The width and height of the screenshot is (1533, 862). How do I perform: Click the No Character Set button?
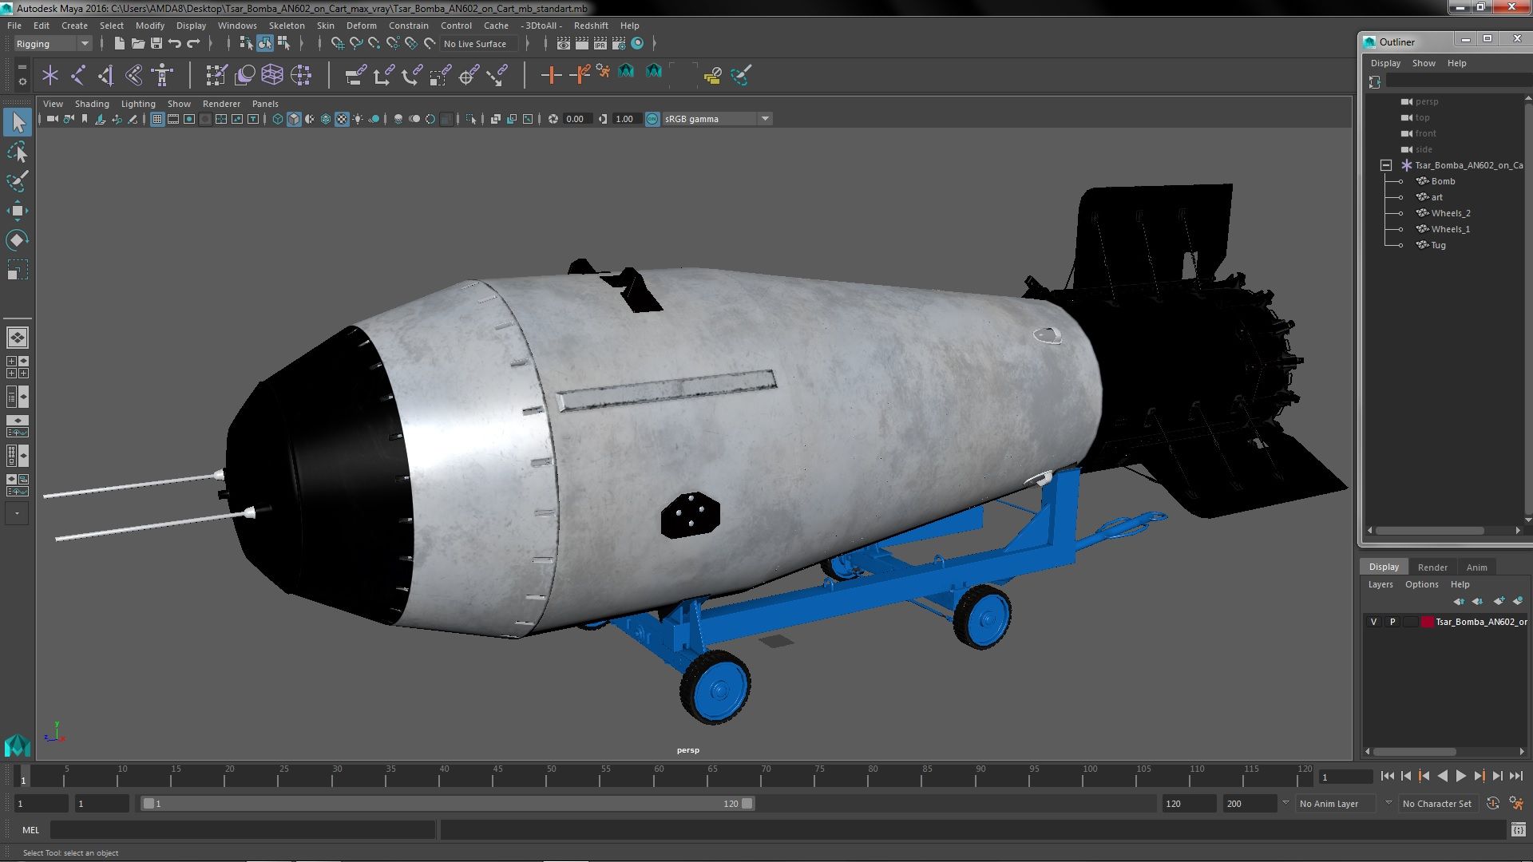[1436, 804]
